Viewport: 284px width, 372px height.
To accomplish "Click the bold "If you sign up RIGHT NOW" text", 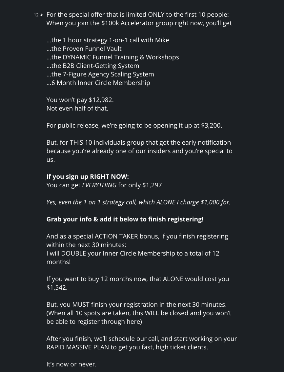I will click(x=88, y=177).
